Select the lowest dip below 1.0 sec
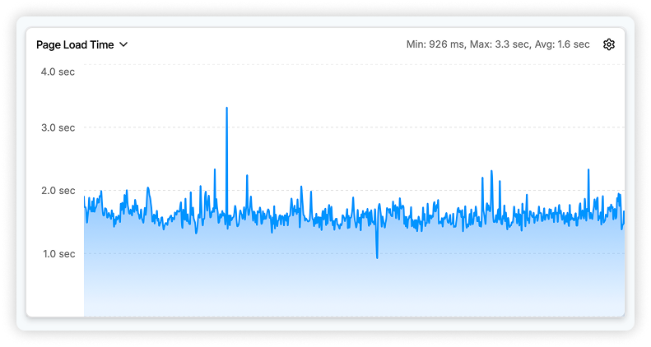This screenshot has height=347, width=651. pos(377,257)
